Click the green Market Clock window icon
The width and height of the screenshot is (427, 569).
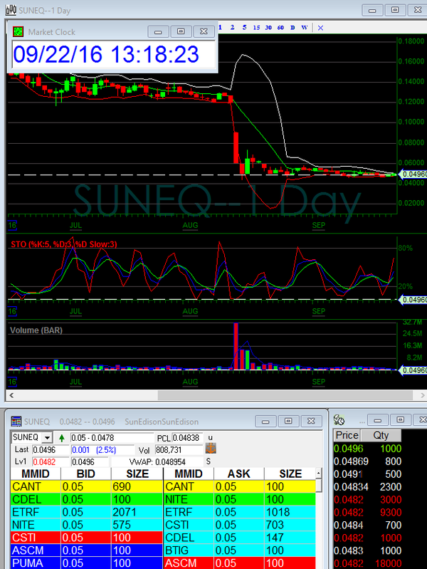pyautogui.click(x=18, y=32)
